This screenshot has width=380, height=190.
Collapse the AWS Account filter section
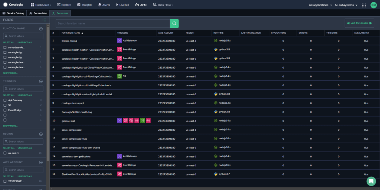click(41, 163)
